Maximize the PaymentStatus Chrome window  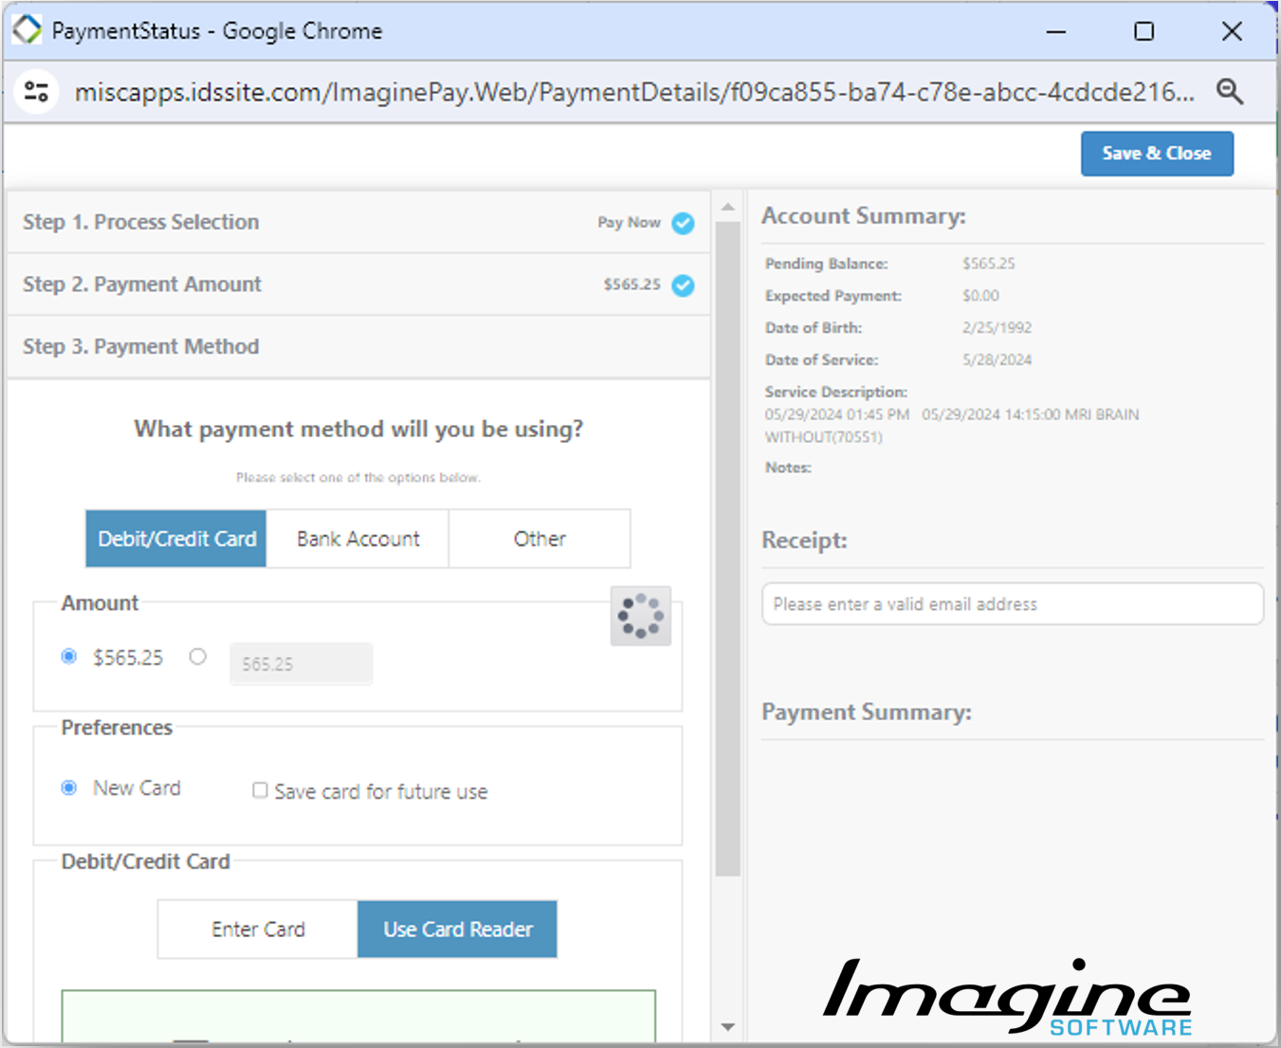1144,31
